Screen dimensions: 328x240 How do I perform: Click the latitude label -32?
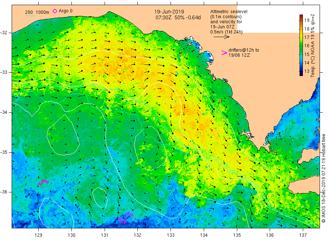4,33
